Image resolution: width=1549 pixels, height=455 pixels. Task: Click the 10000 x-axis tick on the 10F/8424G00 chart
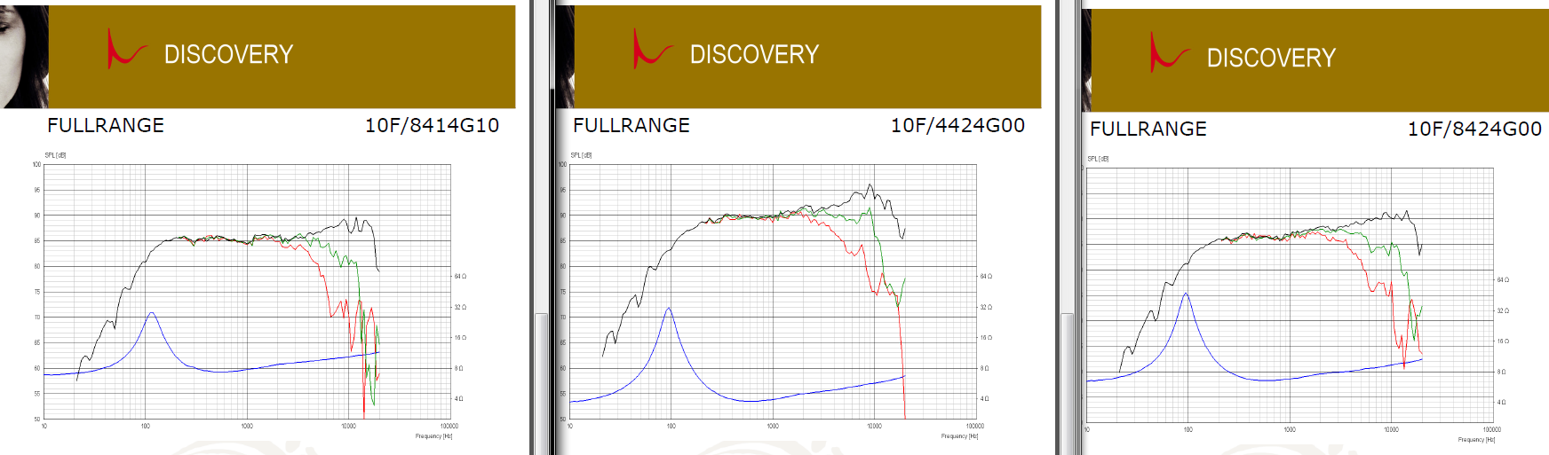[1391, 430]
